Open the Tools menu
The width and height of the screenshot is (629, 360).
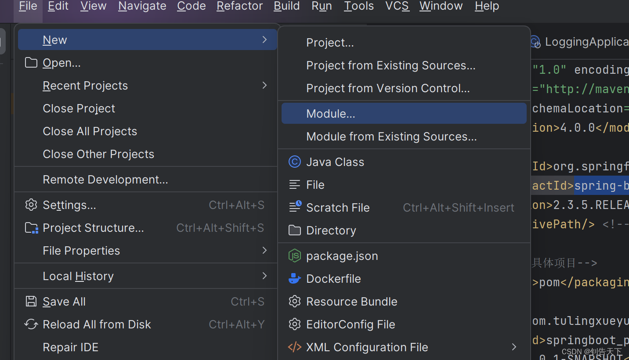pyautogui.click(x=359, y=6)
